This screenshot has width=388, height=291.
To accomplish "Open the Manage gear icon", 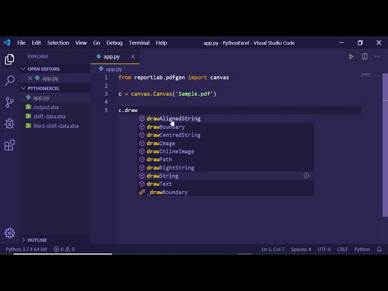I will pos(10,233).
